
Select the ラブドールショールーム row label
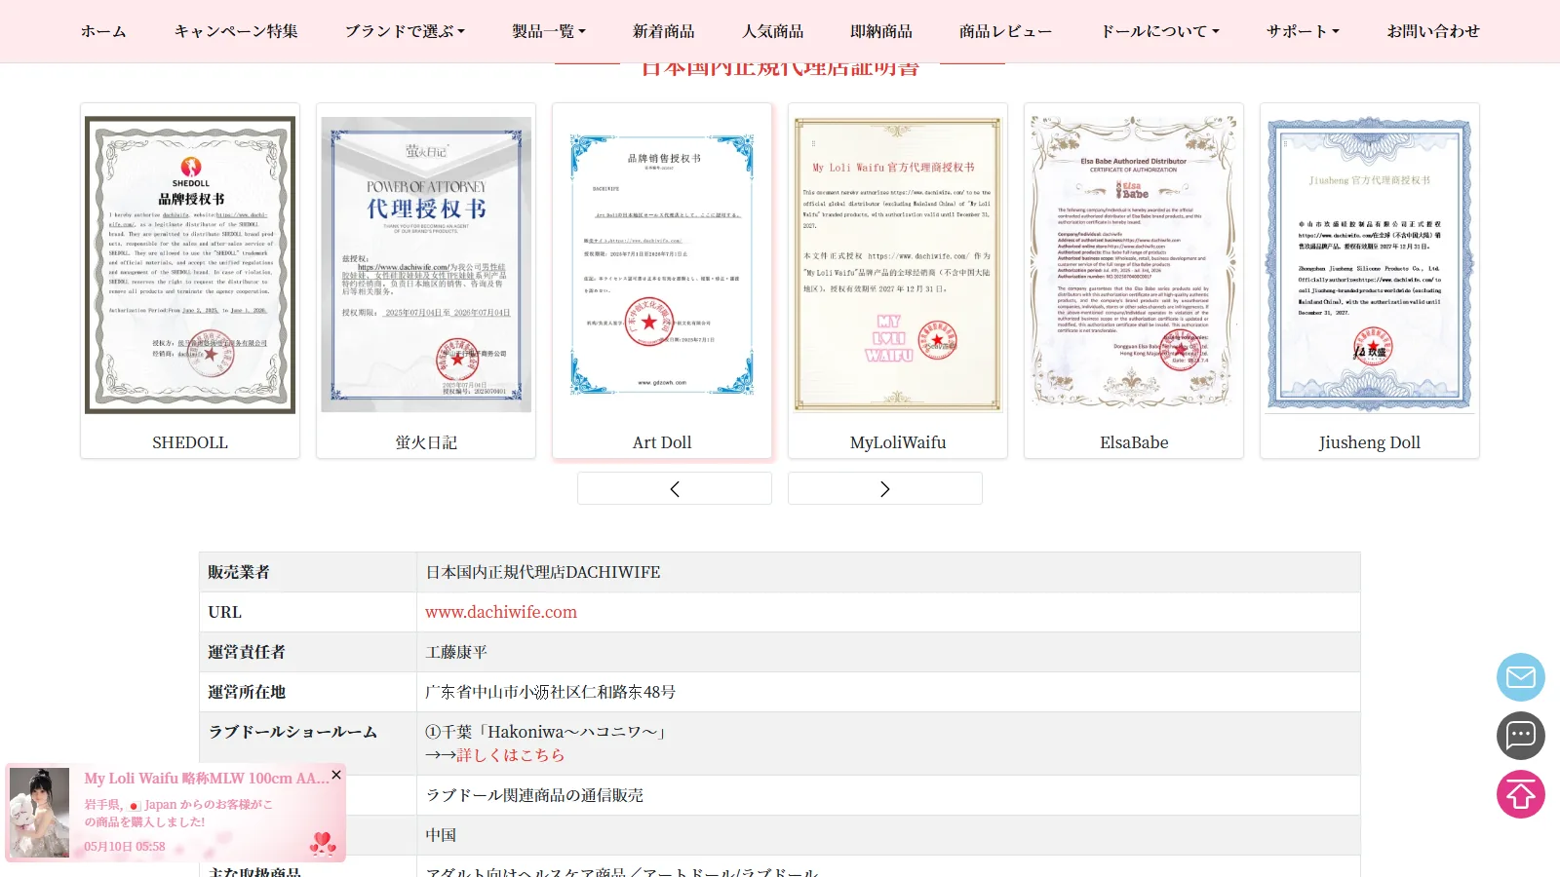(x=292, y=732)
